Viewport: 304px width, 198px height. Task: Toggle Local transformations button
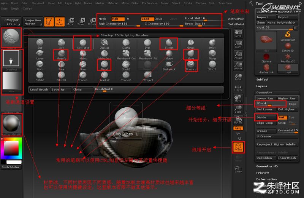tap(238, 77)
